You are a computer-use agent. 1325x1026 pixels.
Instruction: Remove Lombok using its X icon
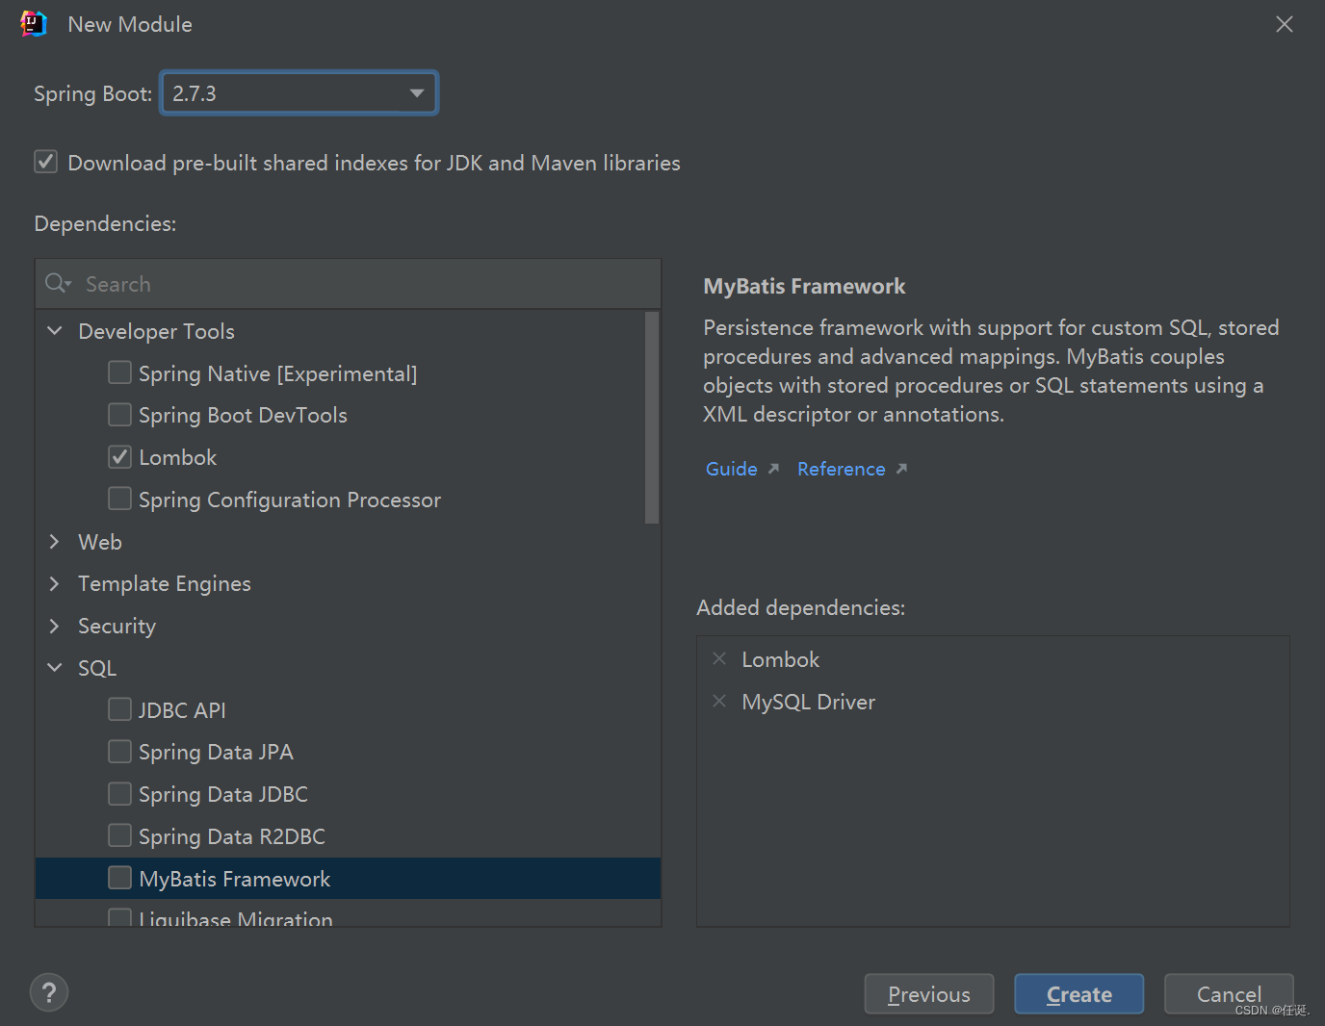tap(719, 659)
